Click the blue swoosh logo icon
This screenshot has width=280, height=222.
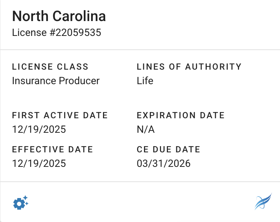[263, 202]
